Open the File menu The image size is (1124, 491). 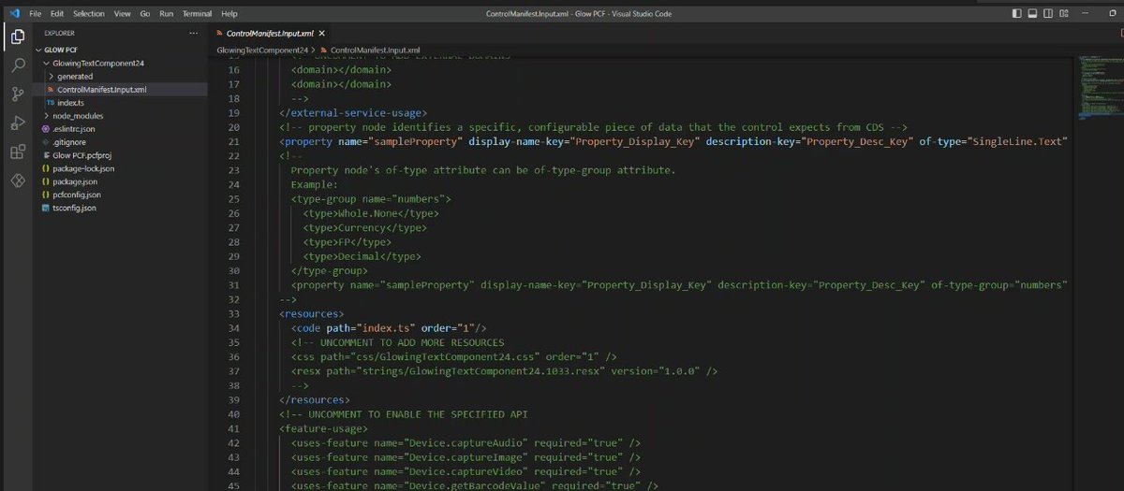36,14
